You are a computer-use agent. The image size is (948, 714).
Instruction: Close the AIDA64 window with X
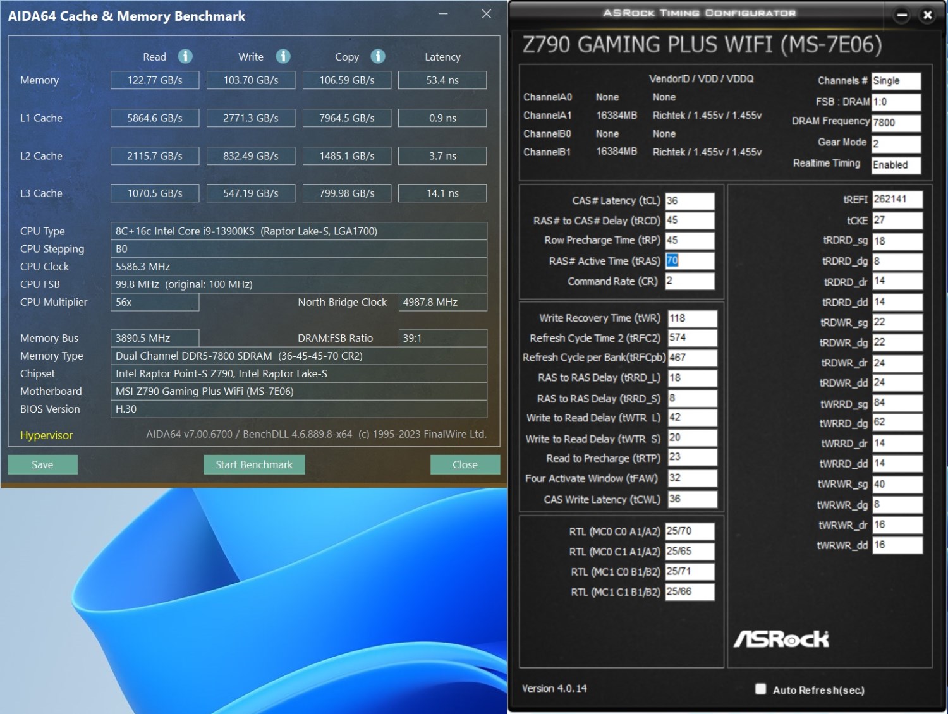[x=486, y=14]
